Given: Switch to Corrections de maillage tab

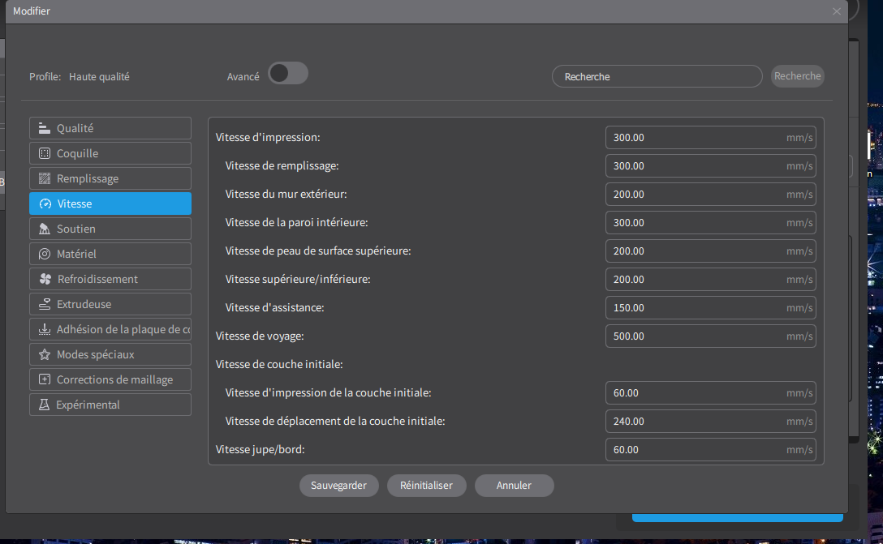Looking at the screenshot, I should click(110, 379).
